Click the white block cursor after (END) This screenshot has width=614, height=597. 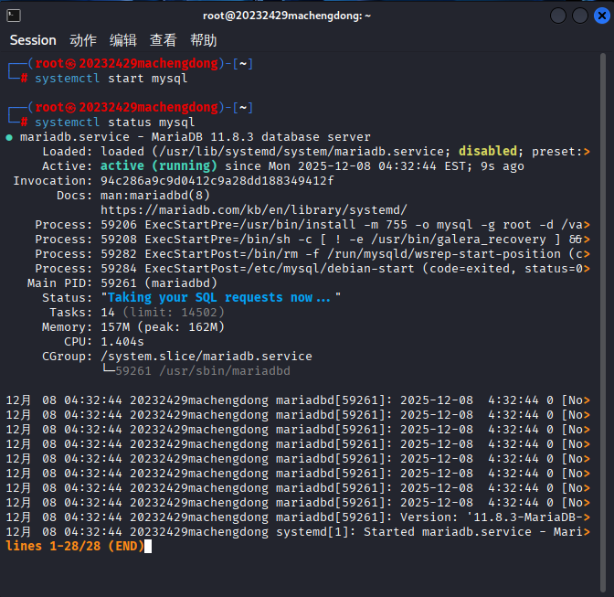tap(148, 547)
